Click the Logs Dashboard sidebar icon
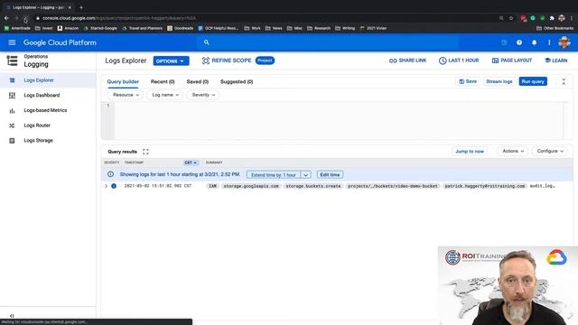This screenshot has width=578, height=325. [12, 96]
